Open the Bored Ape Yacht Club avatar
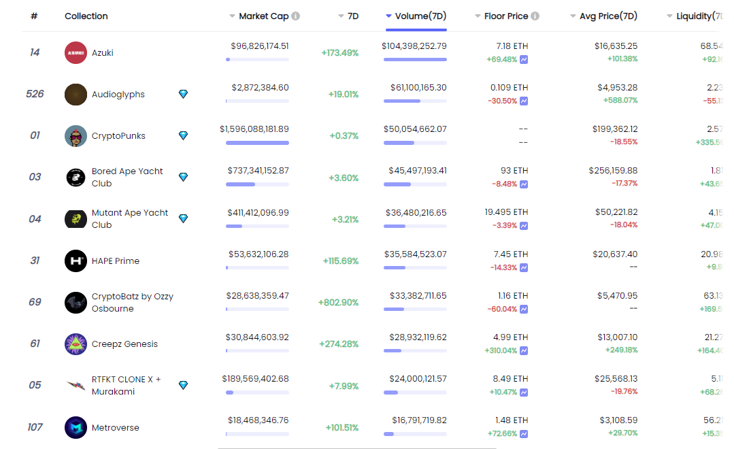 [x=76, y=177]
